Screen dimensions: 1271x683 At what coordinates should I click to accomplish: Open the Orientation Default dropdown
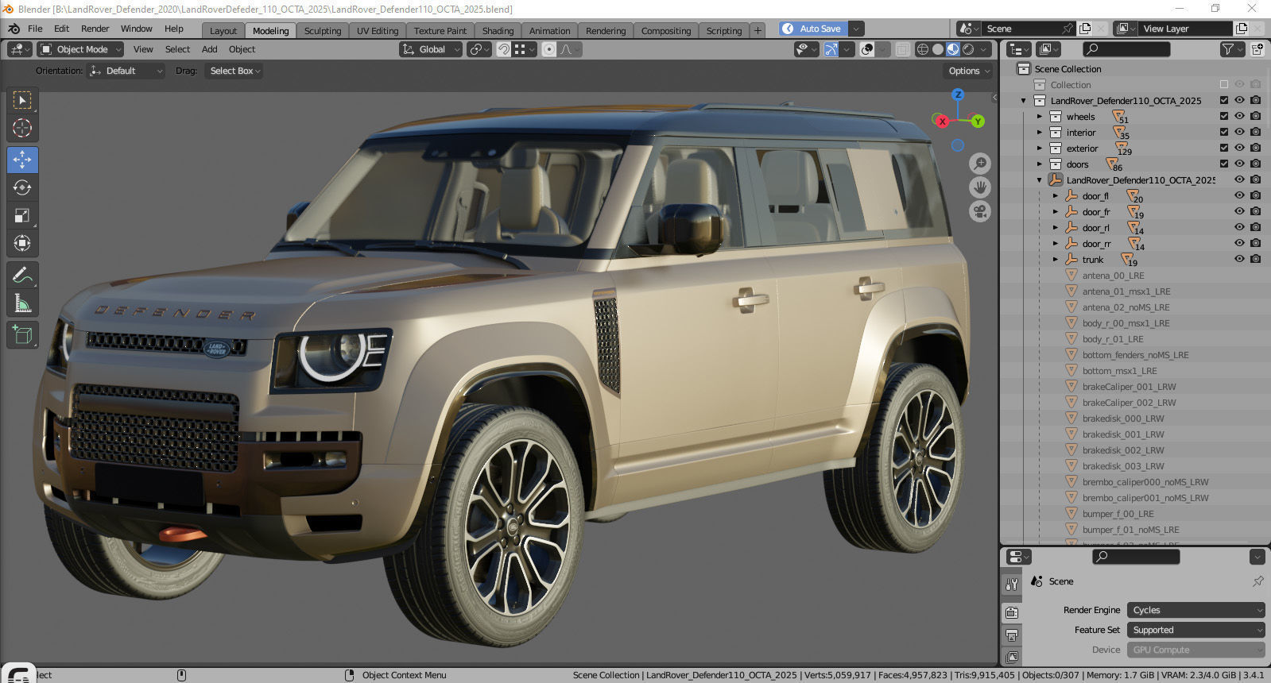pyautogui.click(x=126, y=71)
